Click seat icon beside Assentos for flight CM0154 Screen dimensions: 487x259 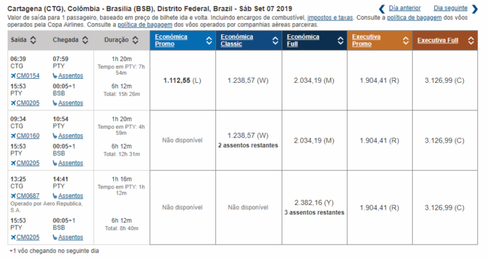[x=55, y=75]
